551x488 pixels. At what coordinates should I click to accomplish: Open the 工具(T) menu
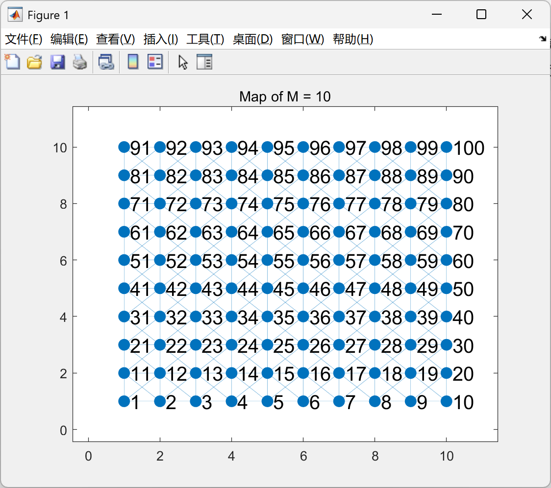tap(205, 39)
